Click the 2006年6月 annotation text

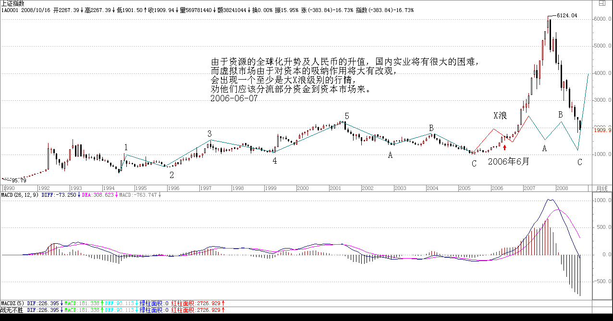pyautogui.click(x=509, y=162)
